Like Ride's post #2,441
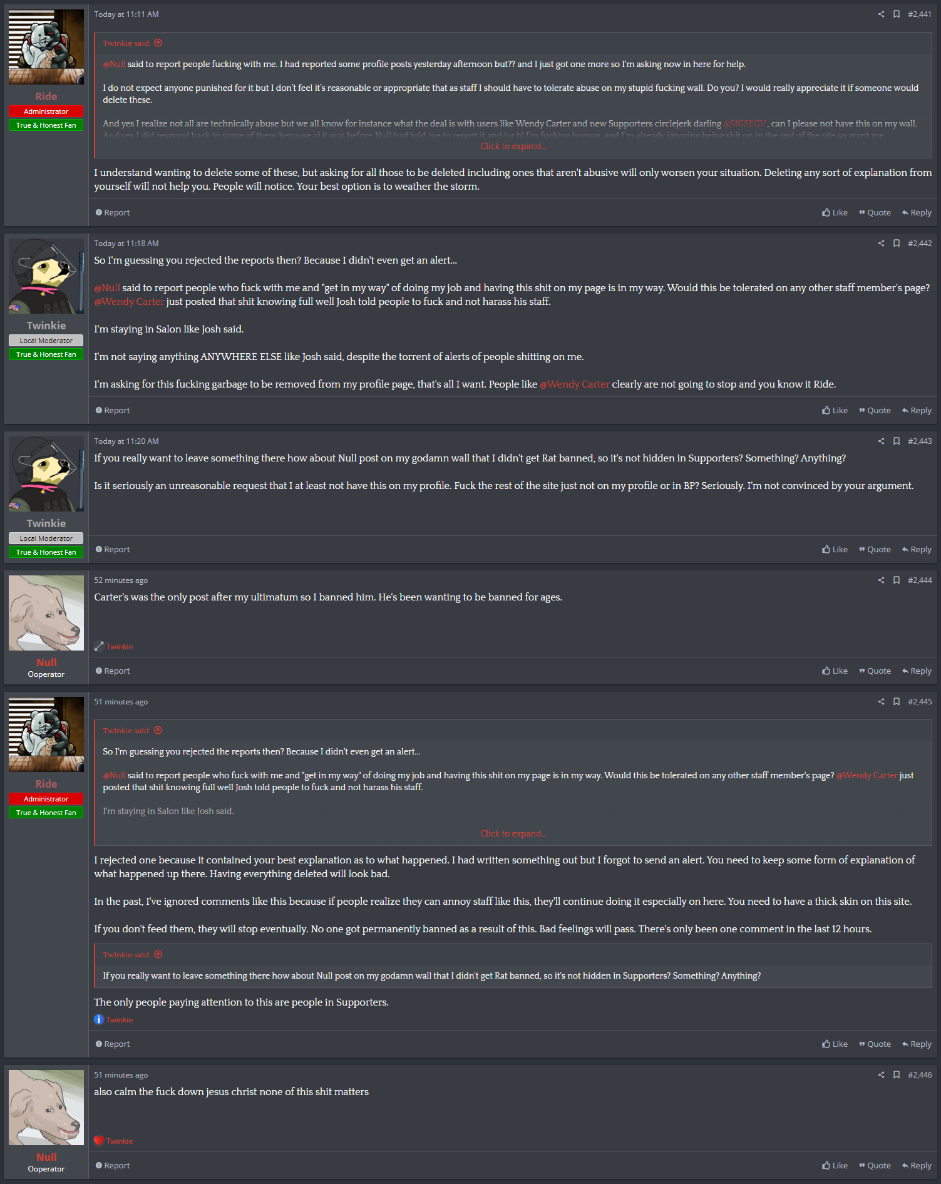This screenshot has height=1184, width=941. click(835, 213)
